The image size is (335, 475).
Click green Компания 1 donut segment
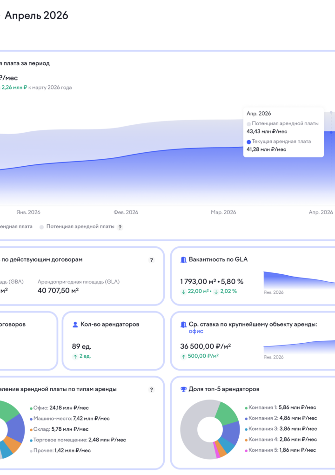pyautogui.click(x=228, y=413)
